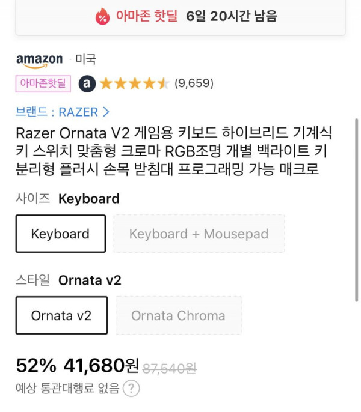The width and height of the screenshot is (361, 412).
Task: Click the 예상 통관대행료 없음 text
Action: (x=67, y=388)
